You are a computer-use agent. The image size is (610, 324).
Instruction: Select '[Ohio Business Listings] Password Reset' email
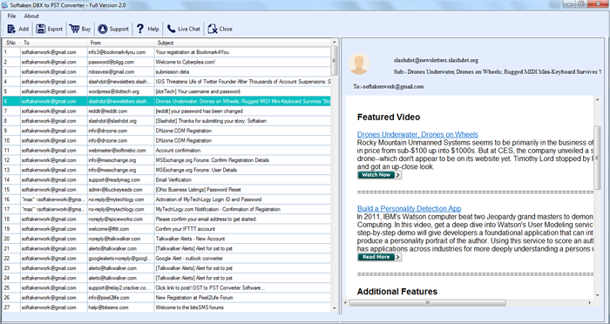(166, 190)
